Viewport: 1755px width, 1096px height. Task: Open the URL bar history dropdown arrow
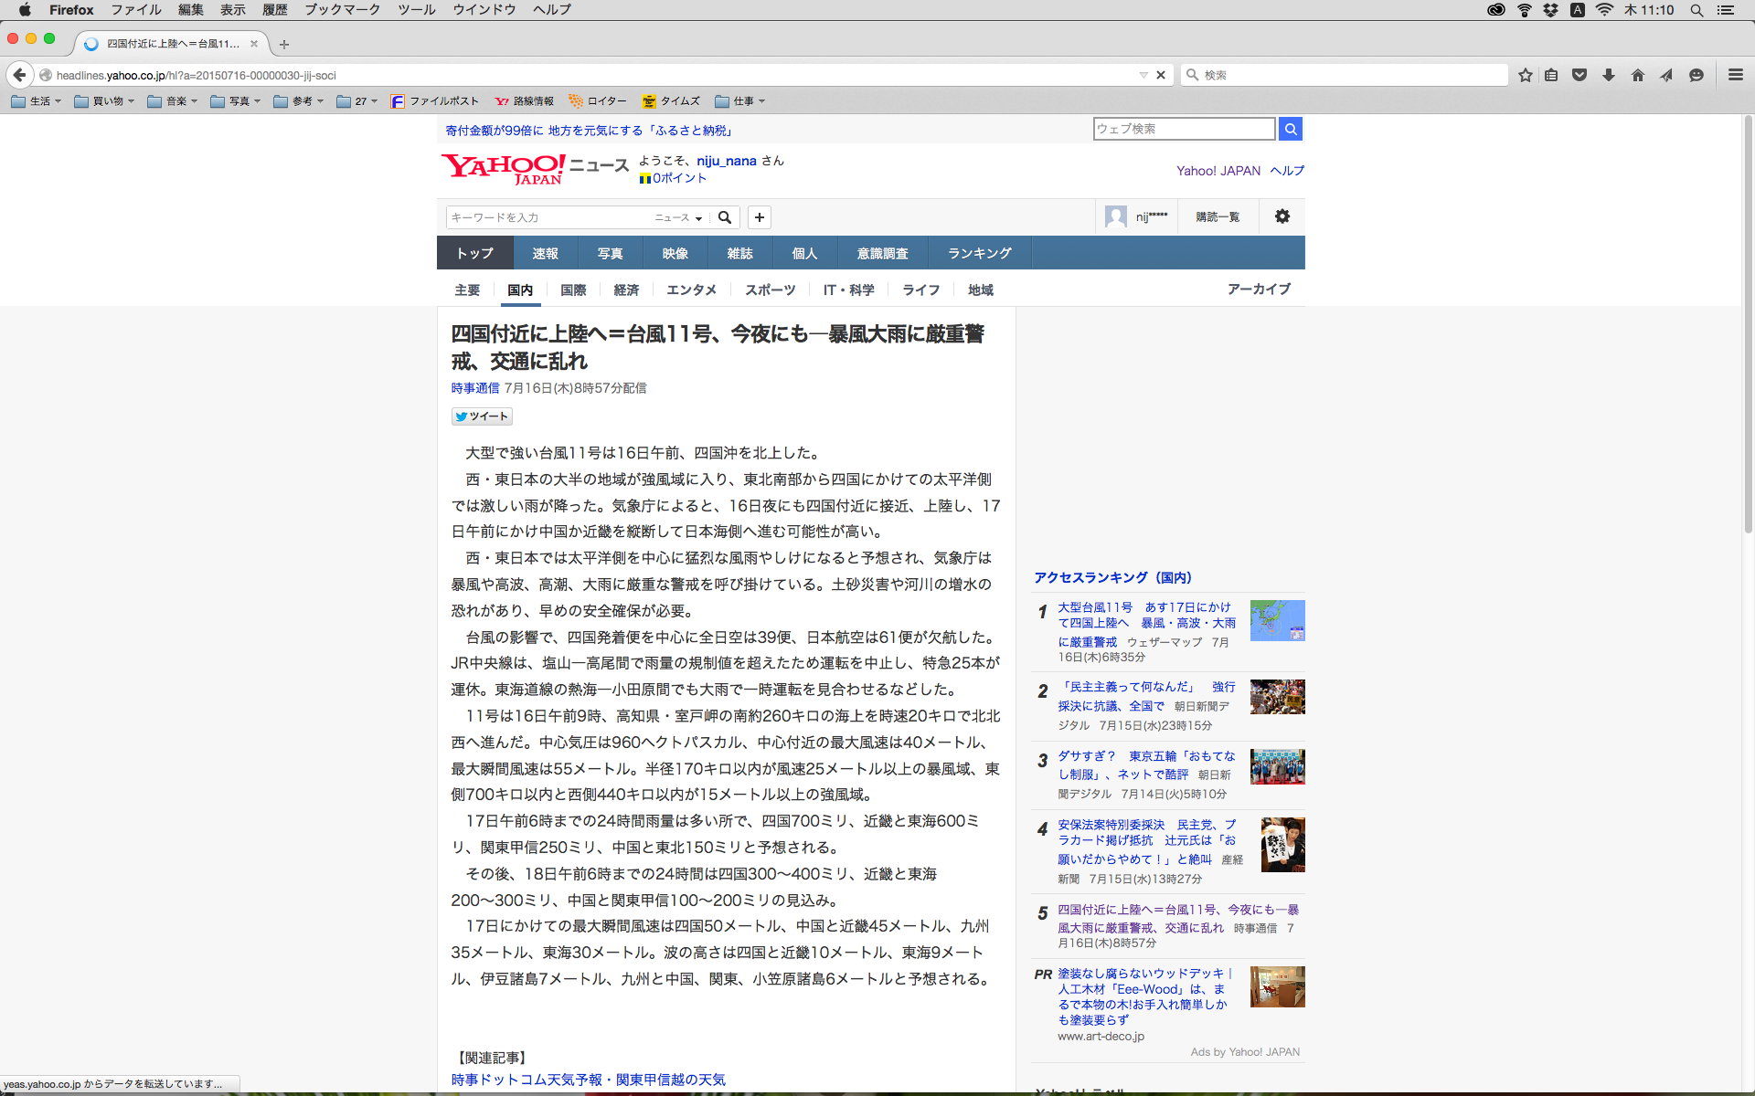1143,75
